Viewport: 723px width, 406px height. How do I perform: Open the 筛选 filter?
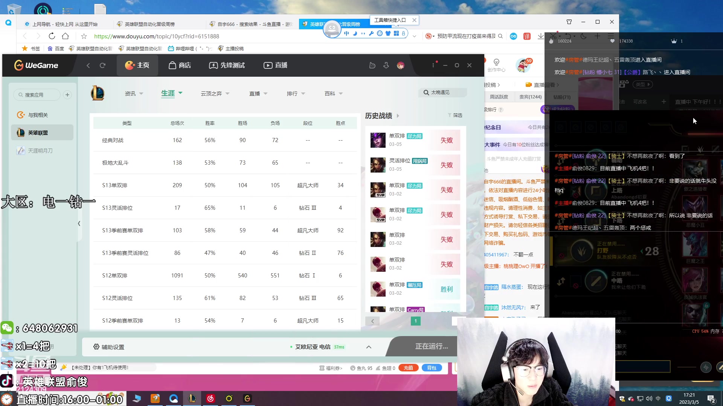(x=455, y=115)
